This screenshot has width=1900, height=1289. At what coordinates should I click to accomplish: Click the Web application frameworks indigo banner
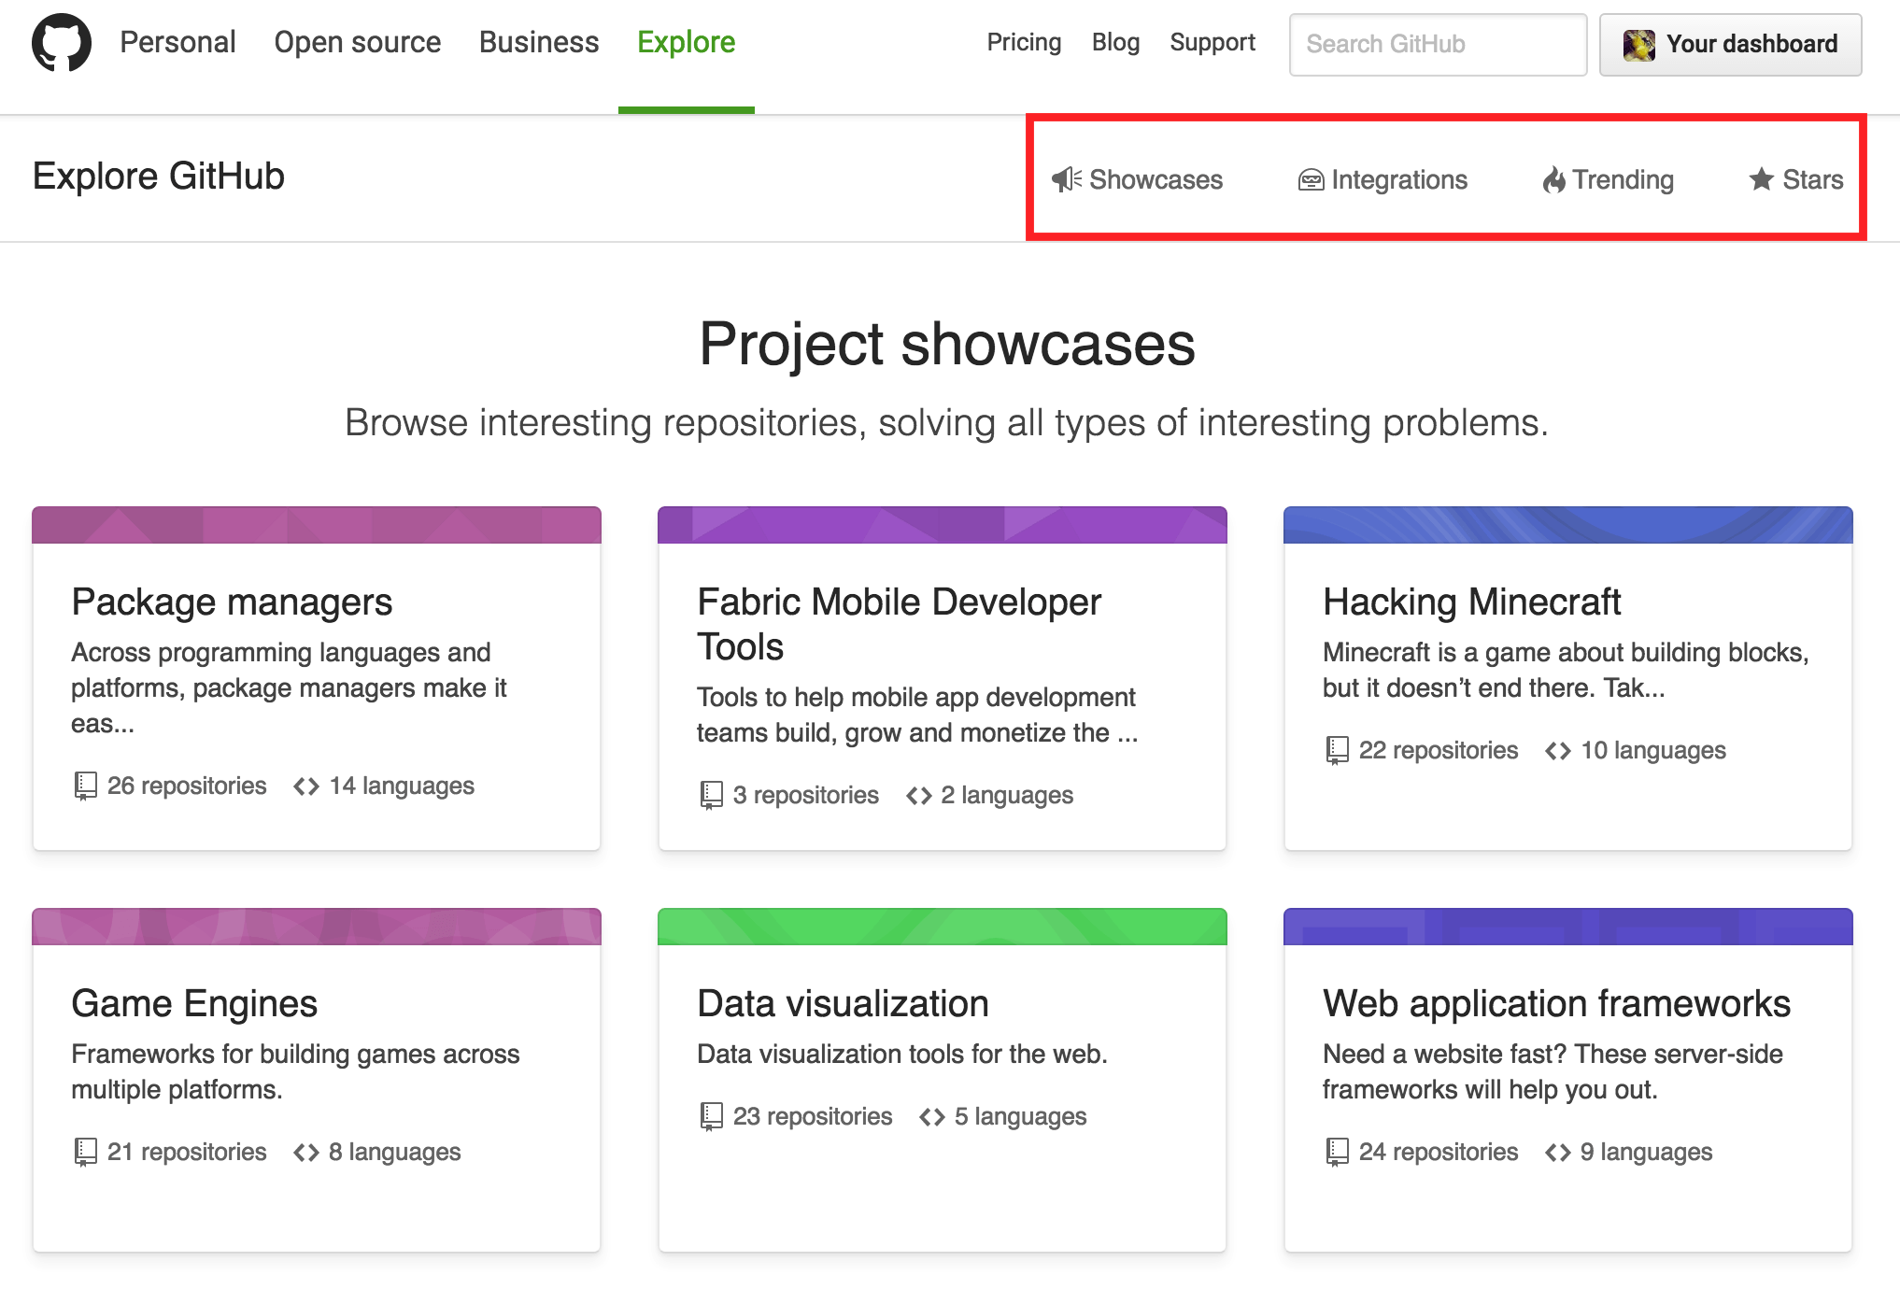(1568, 927)
